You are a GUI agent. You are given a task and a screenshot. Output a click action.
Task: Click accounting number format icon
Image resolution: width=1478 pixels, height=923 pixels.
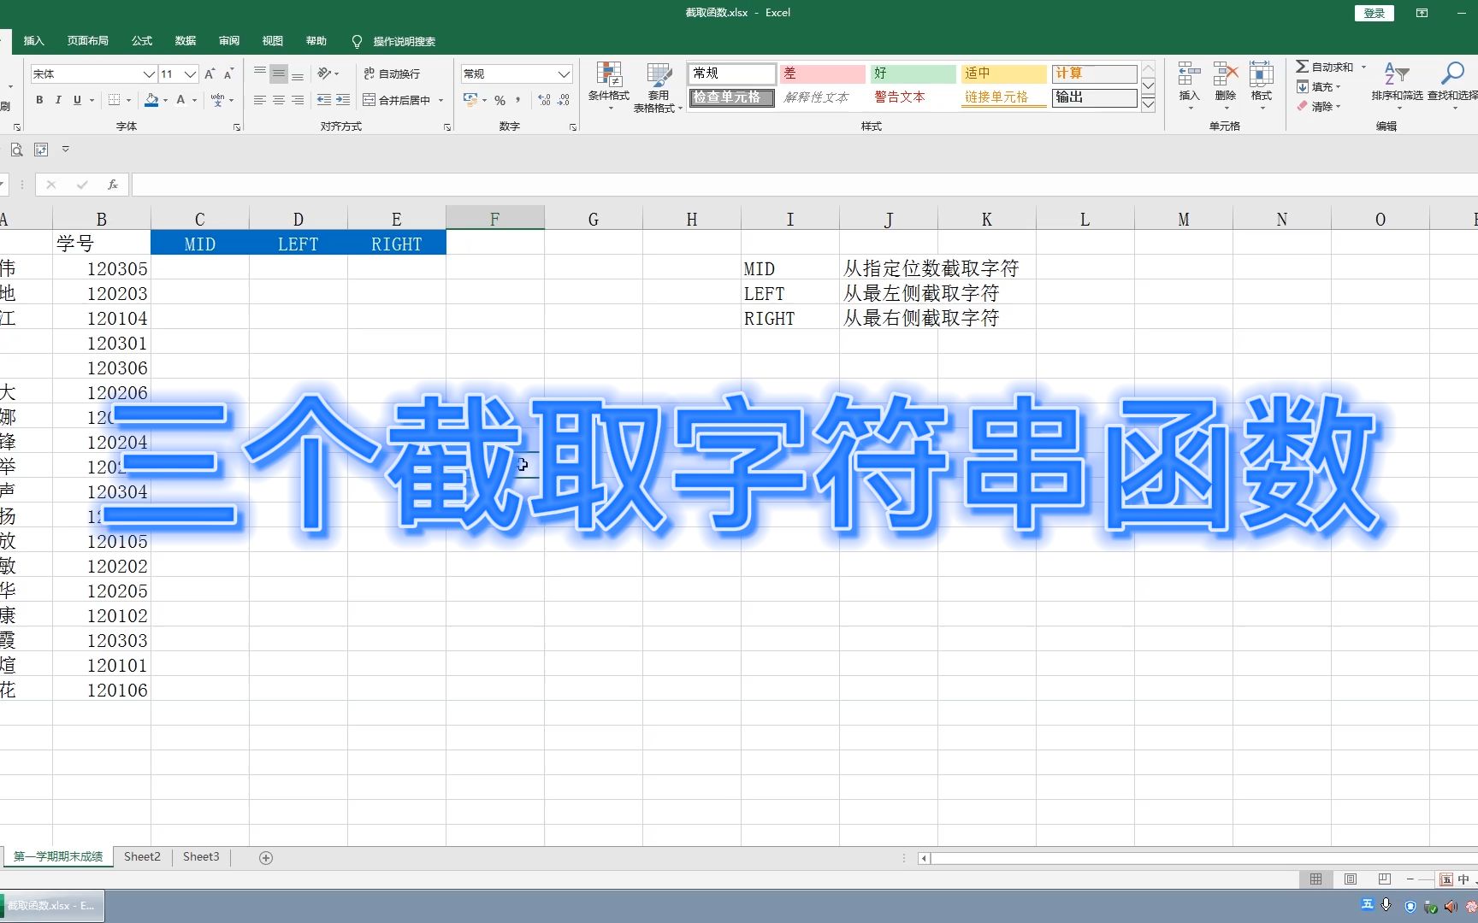(x=470, y=100)
